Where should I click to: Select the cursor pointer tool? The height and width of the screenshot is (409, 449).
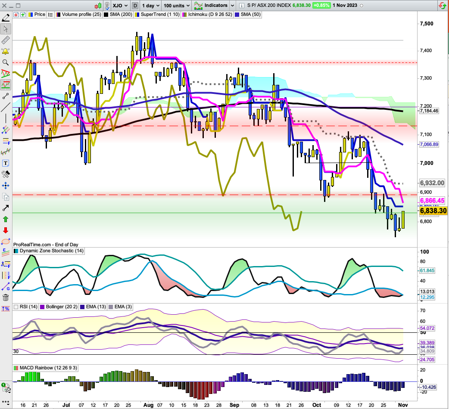click(x=6, y=29)
